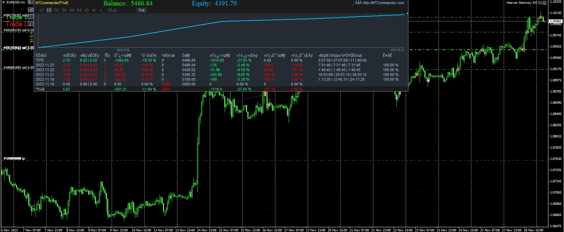The height and width of the screenshot is (232, 564).
Task: Select the 2023.11.21 row in statistics table
Action: (45, 74)
